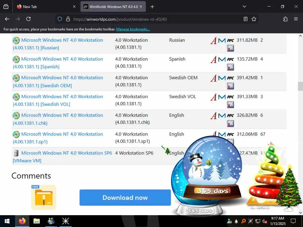Open Firefox application menu

click(x=296, y=19)
